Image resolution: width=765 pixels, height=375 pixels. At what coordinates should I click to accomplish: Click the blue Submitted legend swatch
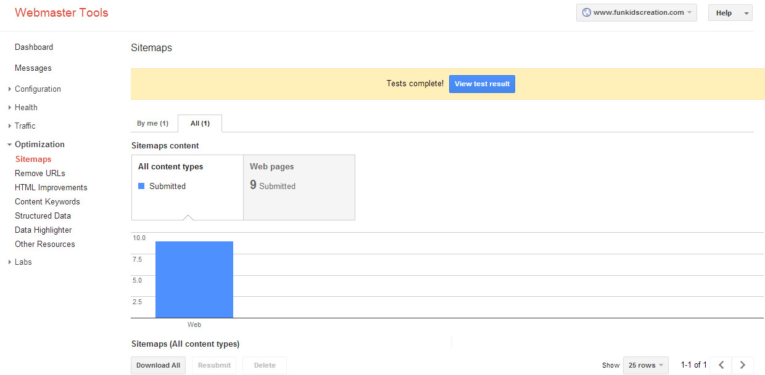click(x=141, y=186)
